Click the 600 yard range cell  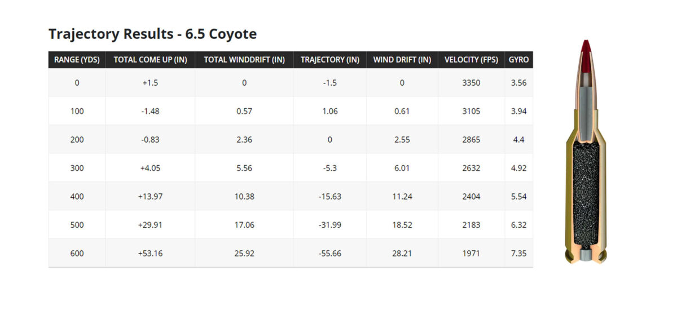[x=77, y=253]
